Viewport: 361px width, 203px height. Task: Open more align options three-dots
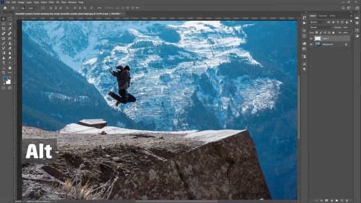pos(99,8)
